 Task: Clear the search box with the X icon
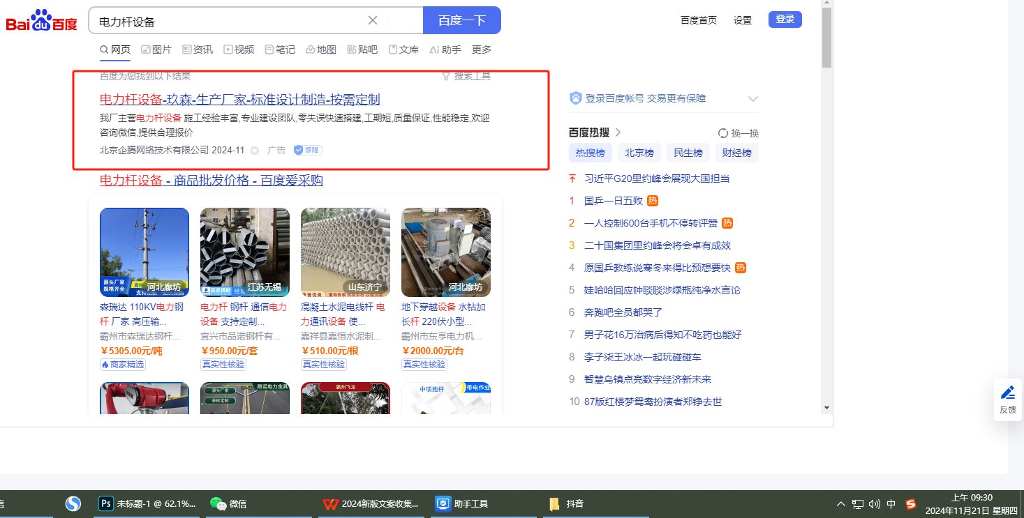(x=373, y=20)
